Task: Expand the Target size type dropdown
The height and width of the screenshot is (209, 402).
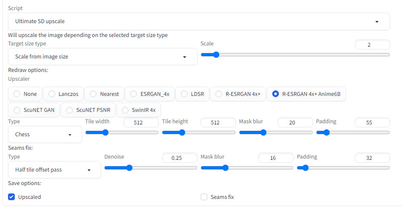Action: 103,56
